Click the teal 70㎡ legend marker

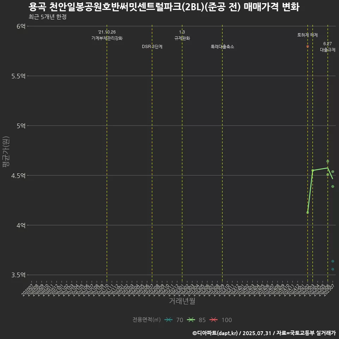point(168,320)
